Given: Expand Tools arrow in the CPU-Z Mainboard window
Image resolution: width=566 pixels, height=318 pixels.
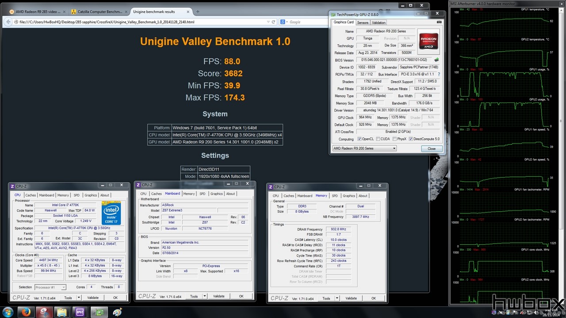Looking at the screenshot, I should click(204, 296).
